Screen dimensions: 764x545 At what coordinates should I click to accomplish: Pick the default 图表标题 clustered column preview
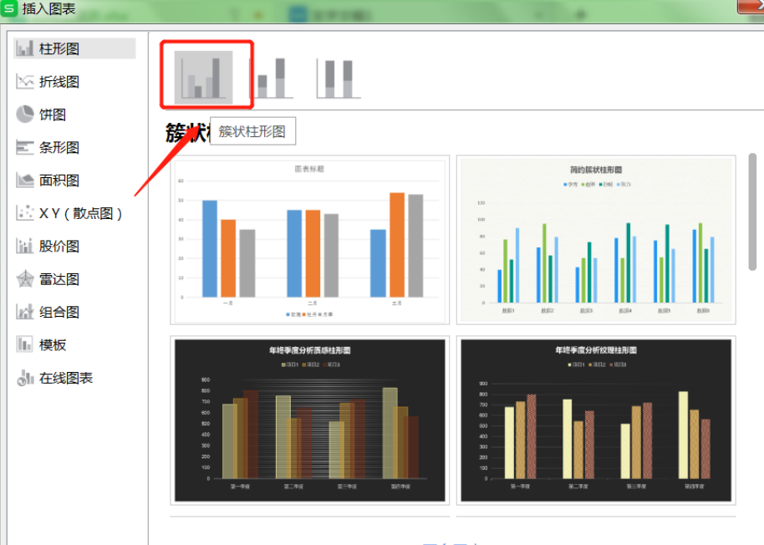[x=310, y=240]
